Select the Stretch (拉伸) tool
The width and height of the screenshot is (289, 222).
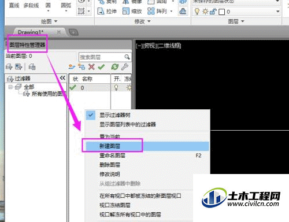tap(107, 11)
